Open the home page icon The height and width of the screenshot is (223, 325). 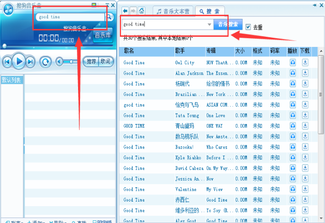pos(141,11)
